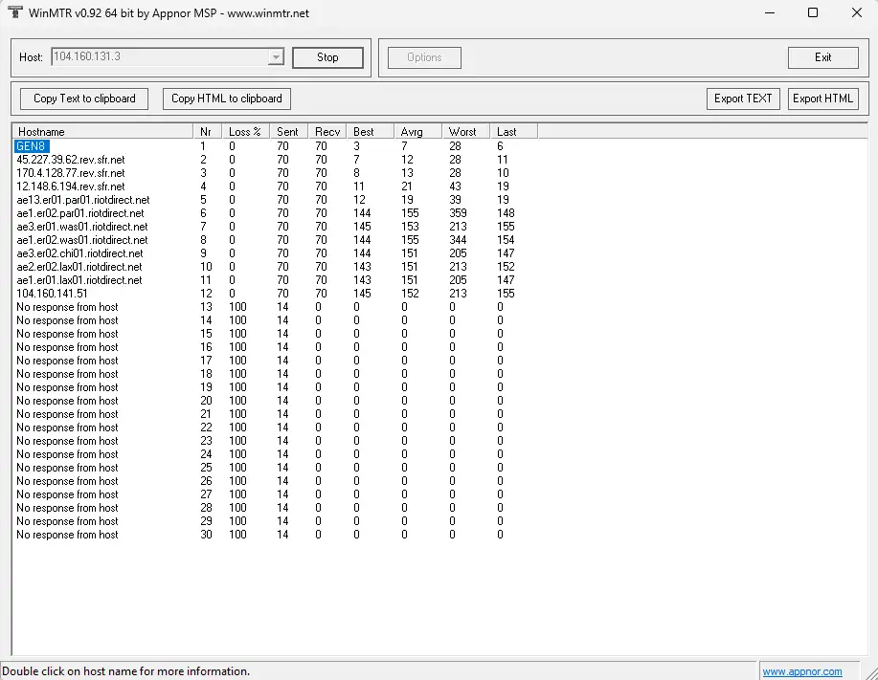Open the Host history dropdown
This screenshot has height=680, width=878.
click(276, 57)
